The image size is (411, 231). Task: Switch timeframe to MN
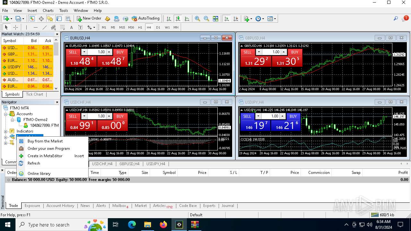(176, 27)
